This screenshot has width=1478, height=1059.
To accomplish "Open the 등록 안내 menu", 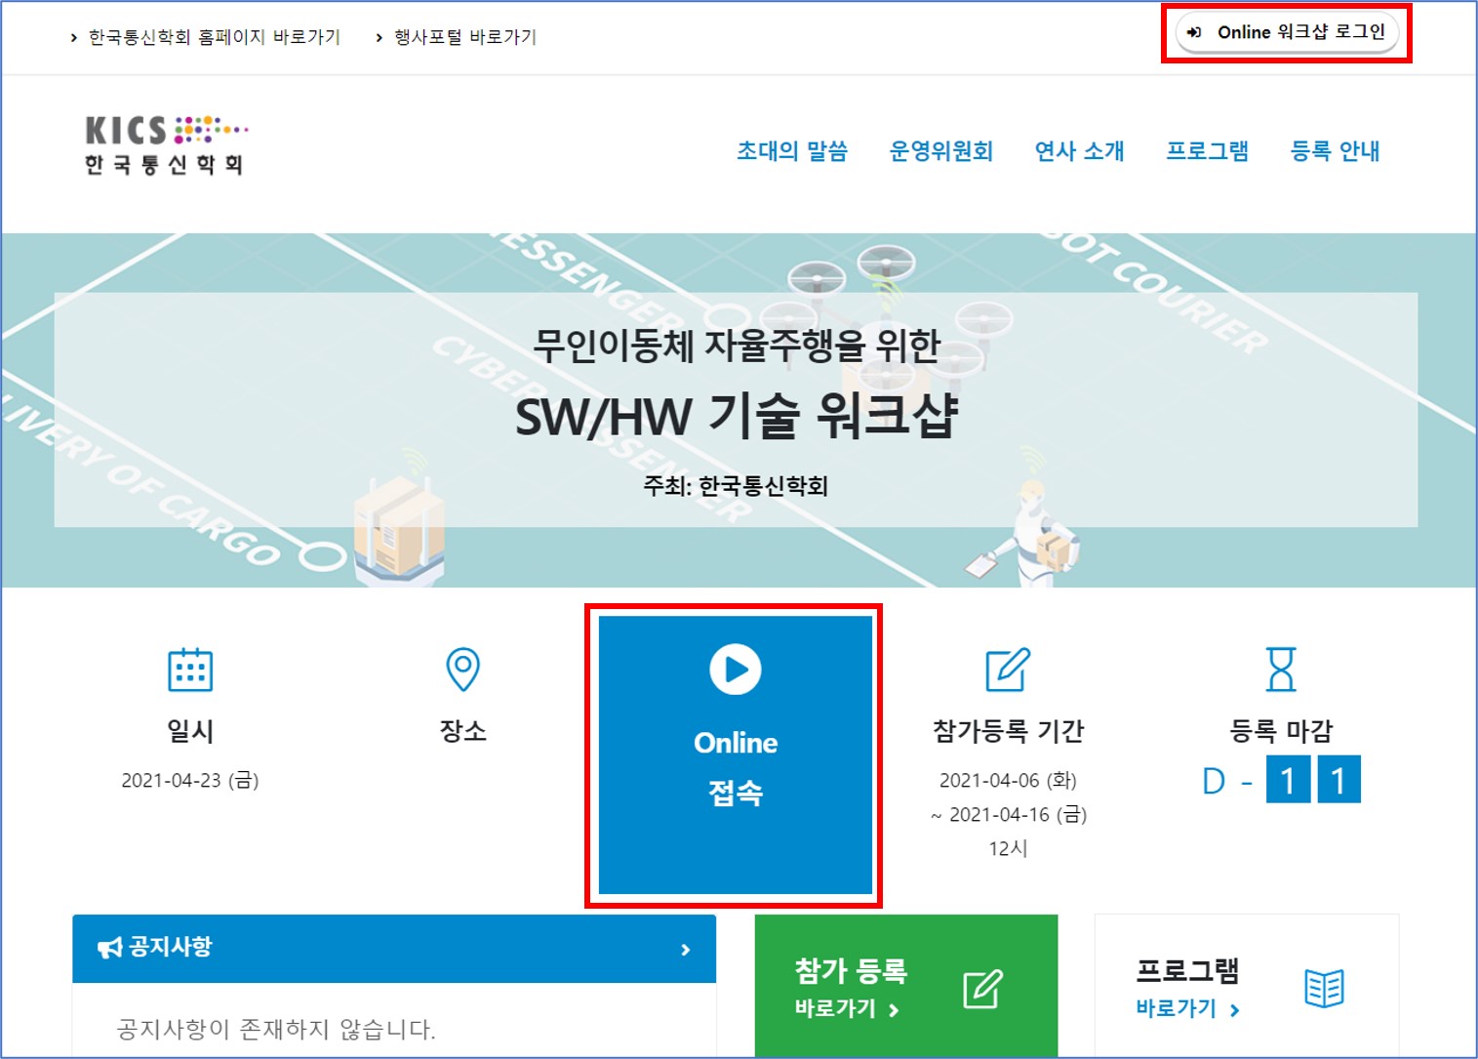I will click(x=1335, y=151).
